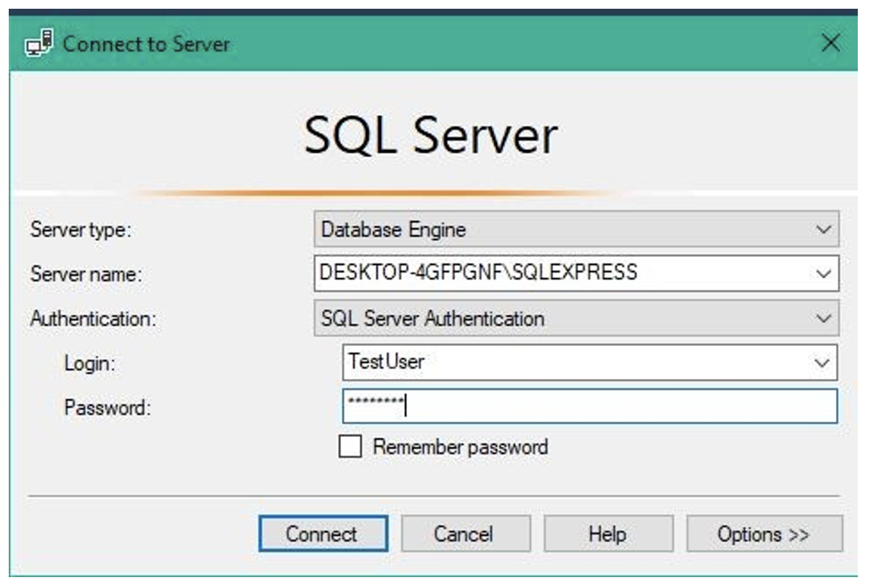The width and height of the screenshot is (870, 578).
Task: Click the Remember password label text
Action: click(x=460, y=447)
